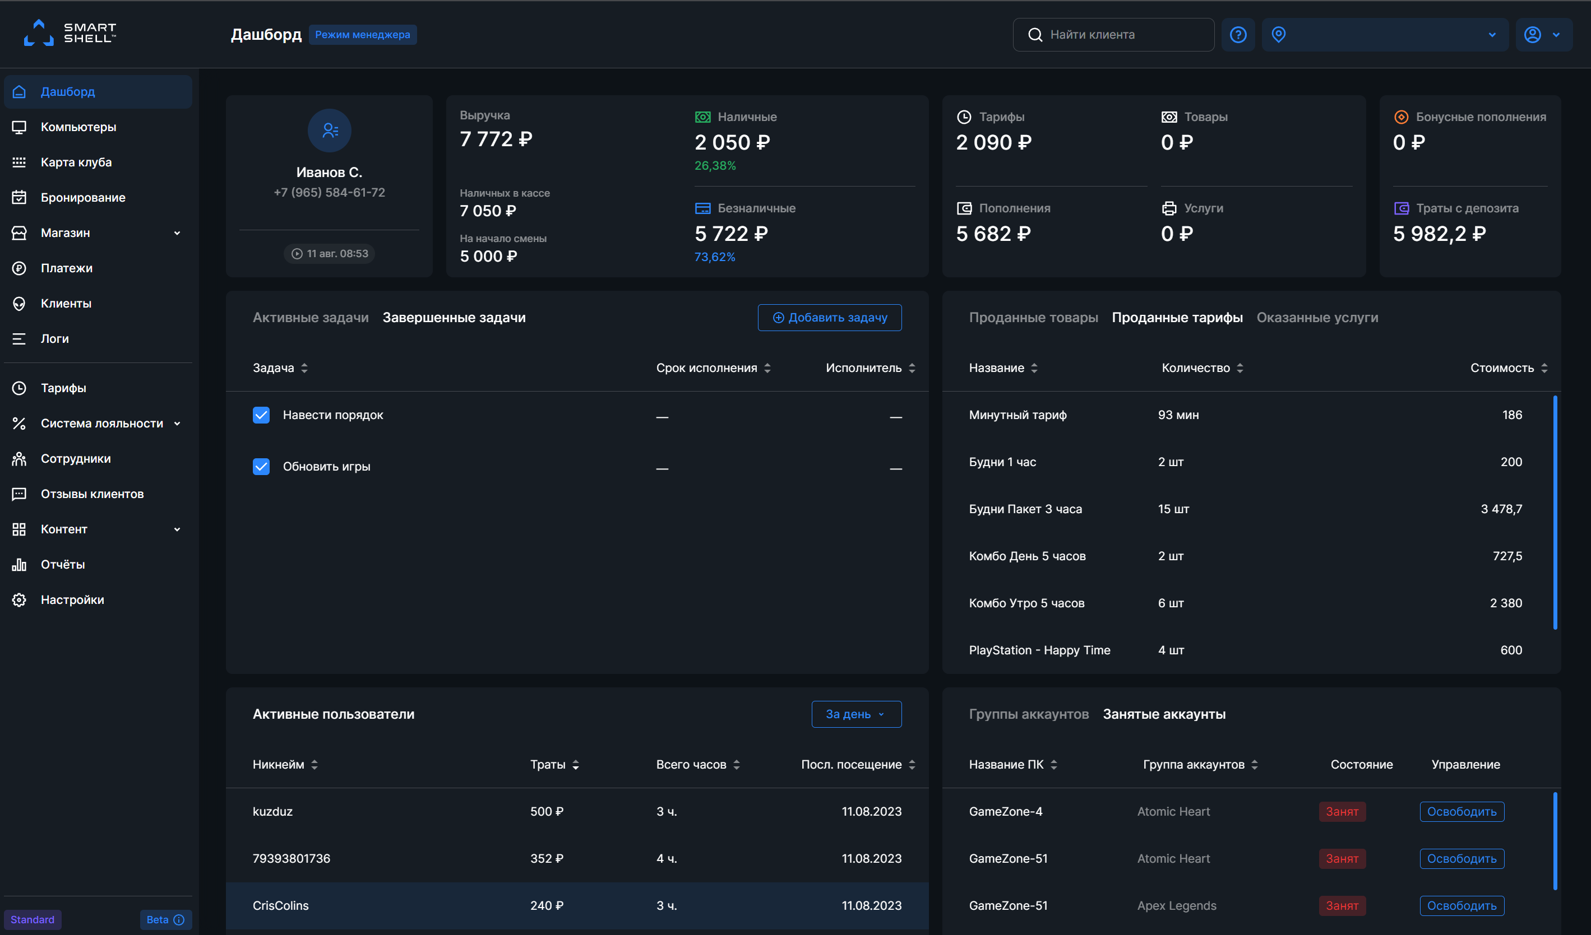Click the Beta info icon
The width and height of the screenshot is (1591, 935).
click(179, 920)
